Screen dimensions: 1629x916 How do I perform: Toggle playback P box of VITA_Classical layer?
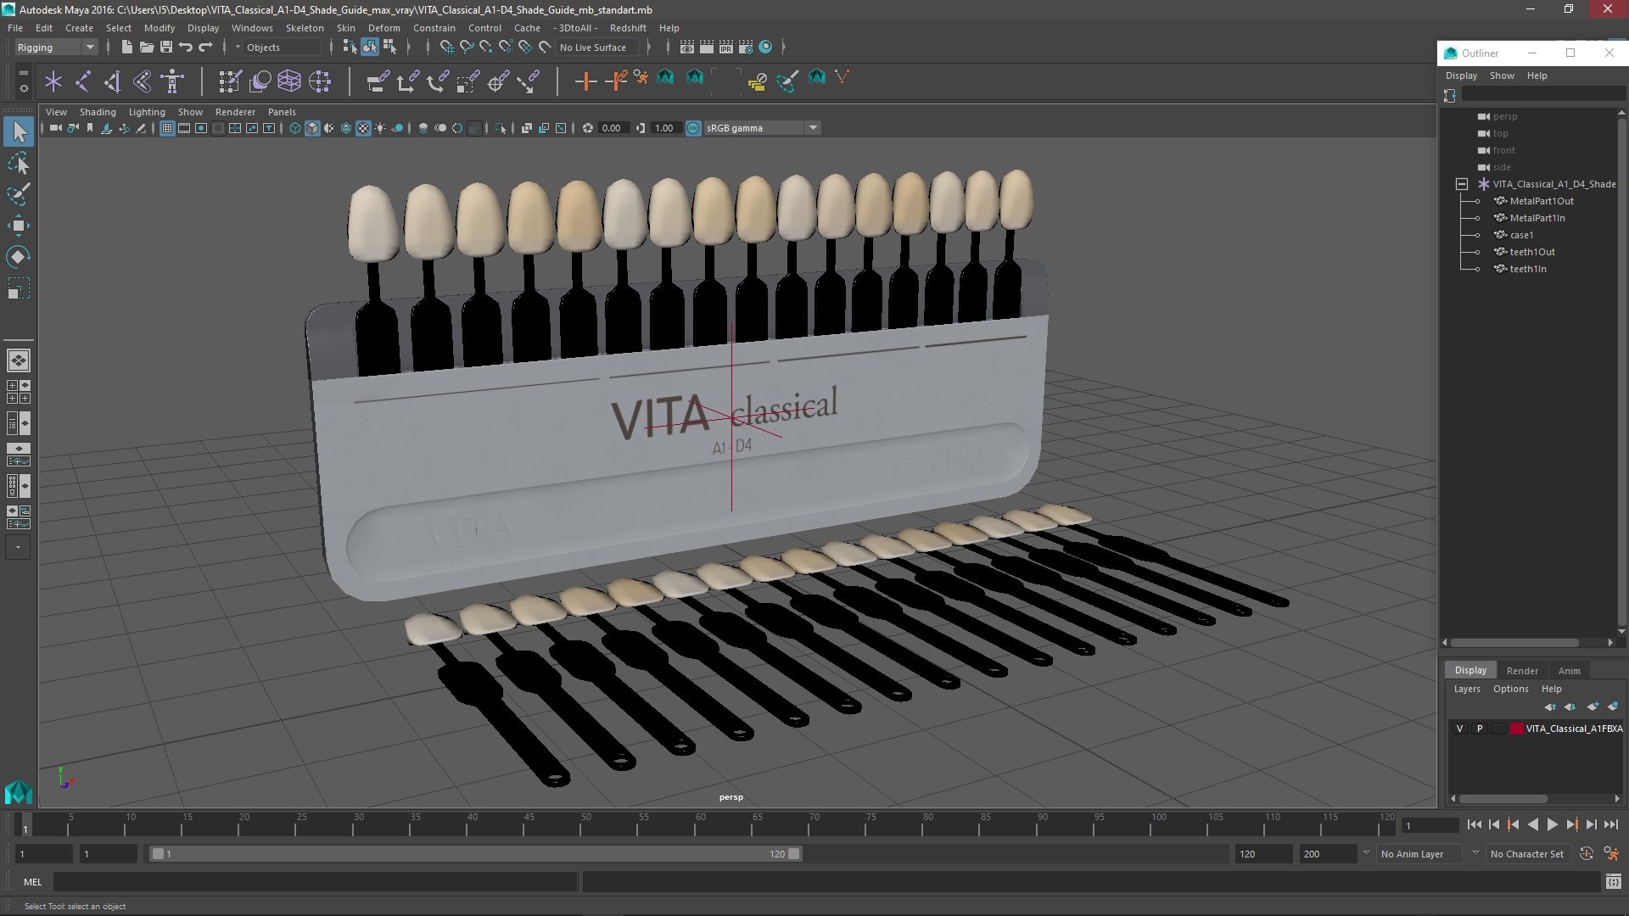(x=1480, y=729)
